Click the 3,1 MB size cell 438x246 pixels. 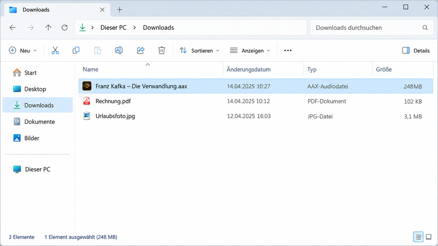(x=413, y=116)
